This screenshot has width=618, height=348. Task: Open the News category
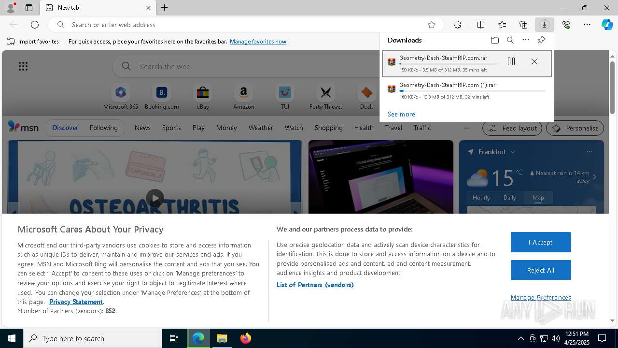point(142,128)
